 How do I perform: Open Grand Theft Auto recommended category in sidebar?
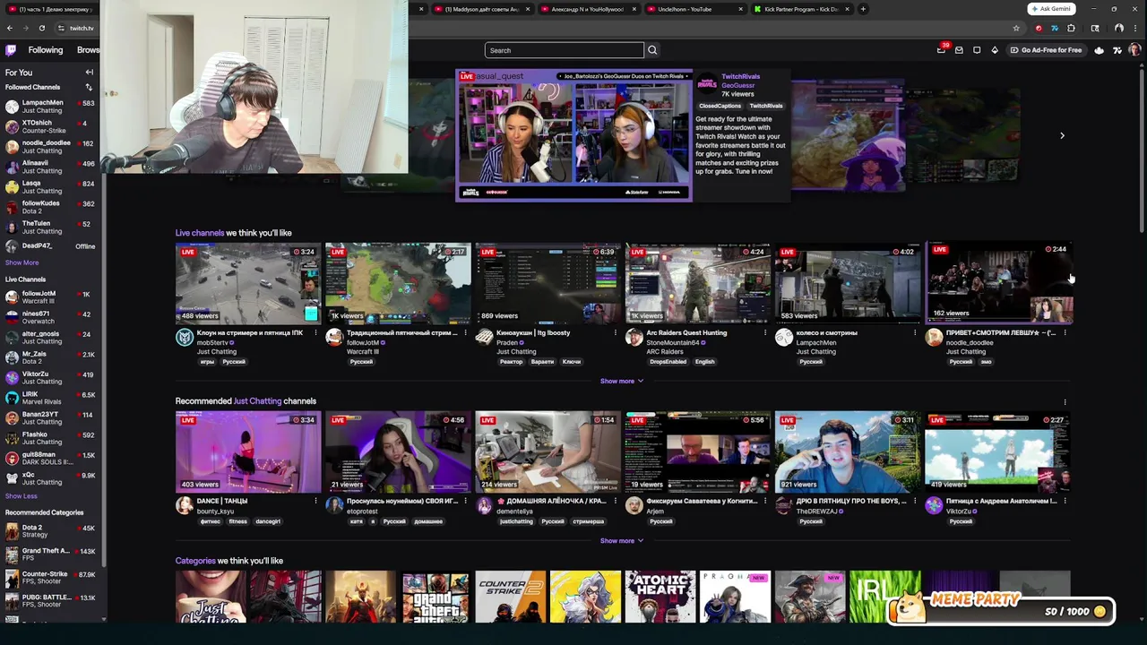point(50,555)
